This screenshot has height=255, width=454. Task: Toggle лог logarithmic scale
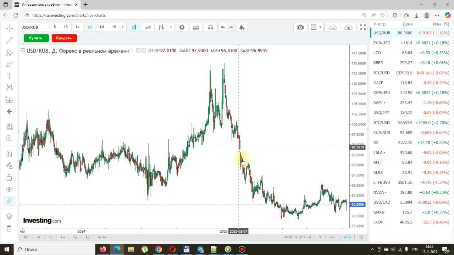[x=332, y=237]
